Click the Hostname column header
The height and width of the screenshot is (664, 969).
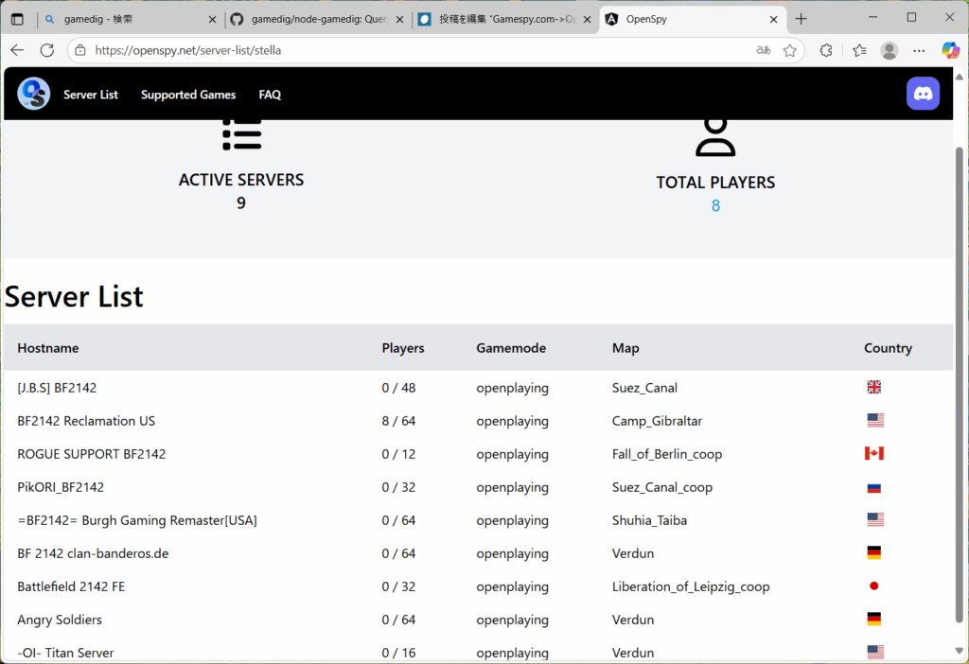tap(48, 348)
